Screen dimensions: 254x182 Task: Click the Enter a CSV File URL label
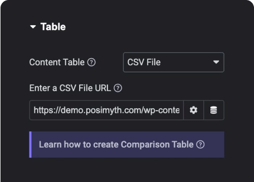70,88
